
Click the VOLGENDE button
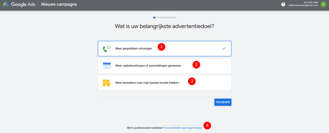(223, 102)
